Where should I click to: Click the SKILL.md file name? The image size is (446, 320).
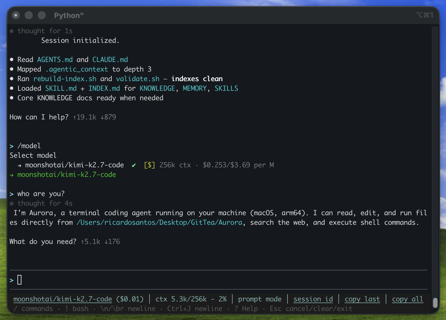(x=61, y=88)
